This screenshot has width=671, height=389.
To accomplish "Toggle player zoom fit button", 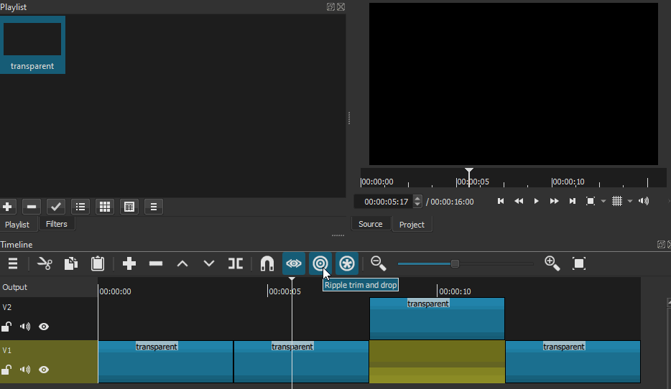I will (x=590, y=201).
